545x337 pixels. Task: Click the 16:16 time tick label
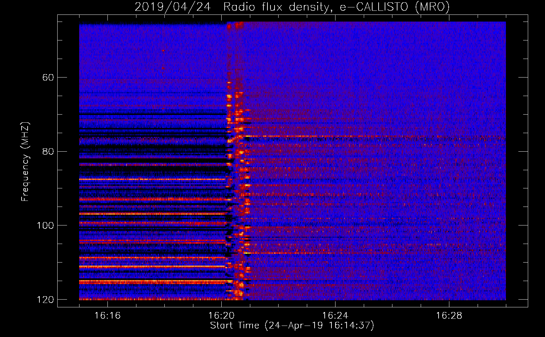point(107,315)
